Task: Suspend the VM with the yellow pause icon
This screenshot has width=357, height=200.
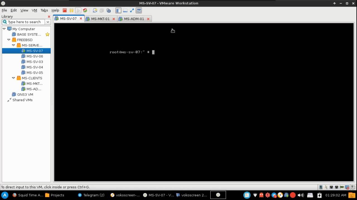Action: (x=71, y=10)
